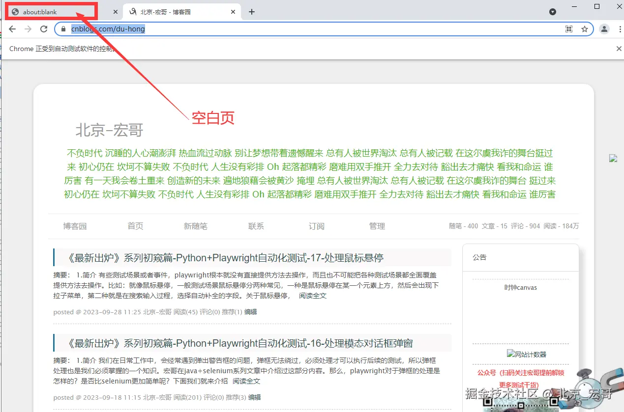The width and height of the screenshot is (624, 412).
Task: Open Chrome three-dot menu
Action: (620, 29)
